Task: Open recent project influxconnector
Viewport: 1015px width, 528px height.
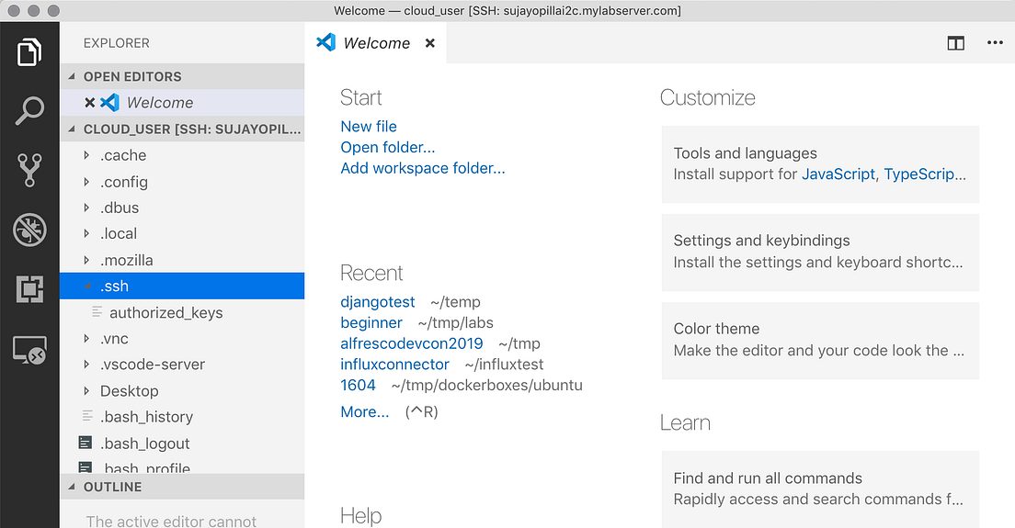Action: coord(394,364)
